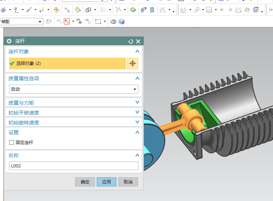This screenshot has height=201, width=273.
Task: Expand the 初始旋转速度 section
Action: point(137,122)
